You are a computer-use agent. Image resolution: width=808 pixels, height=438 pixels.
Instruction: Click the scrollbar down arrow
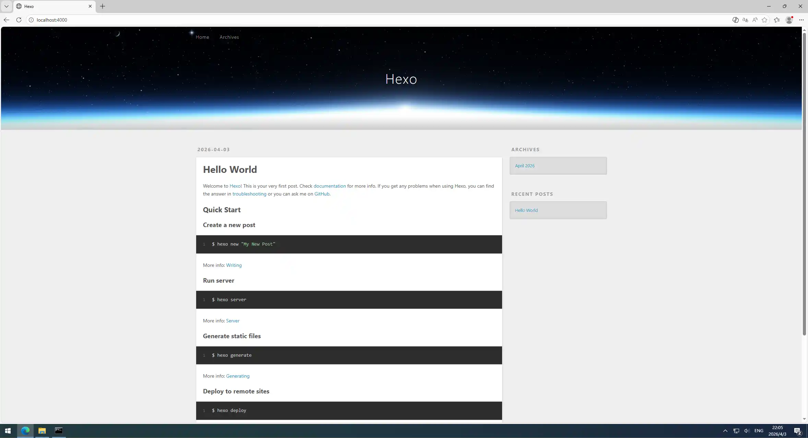pos(804,419)
